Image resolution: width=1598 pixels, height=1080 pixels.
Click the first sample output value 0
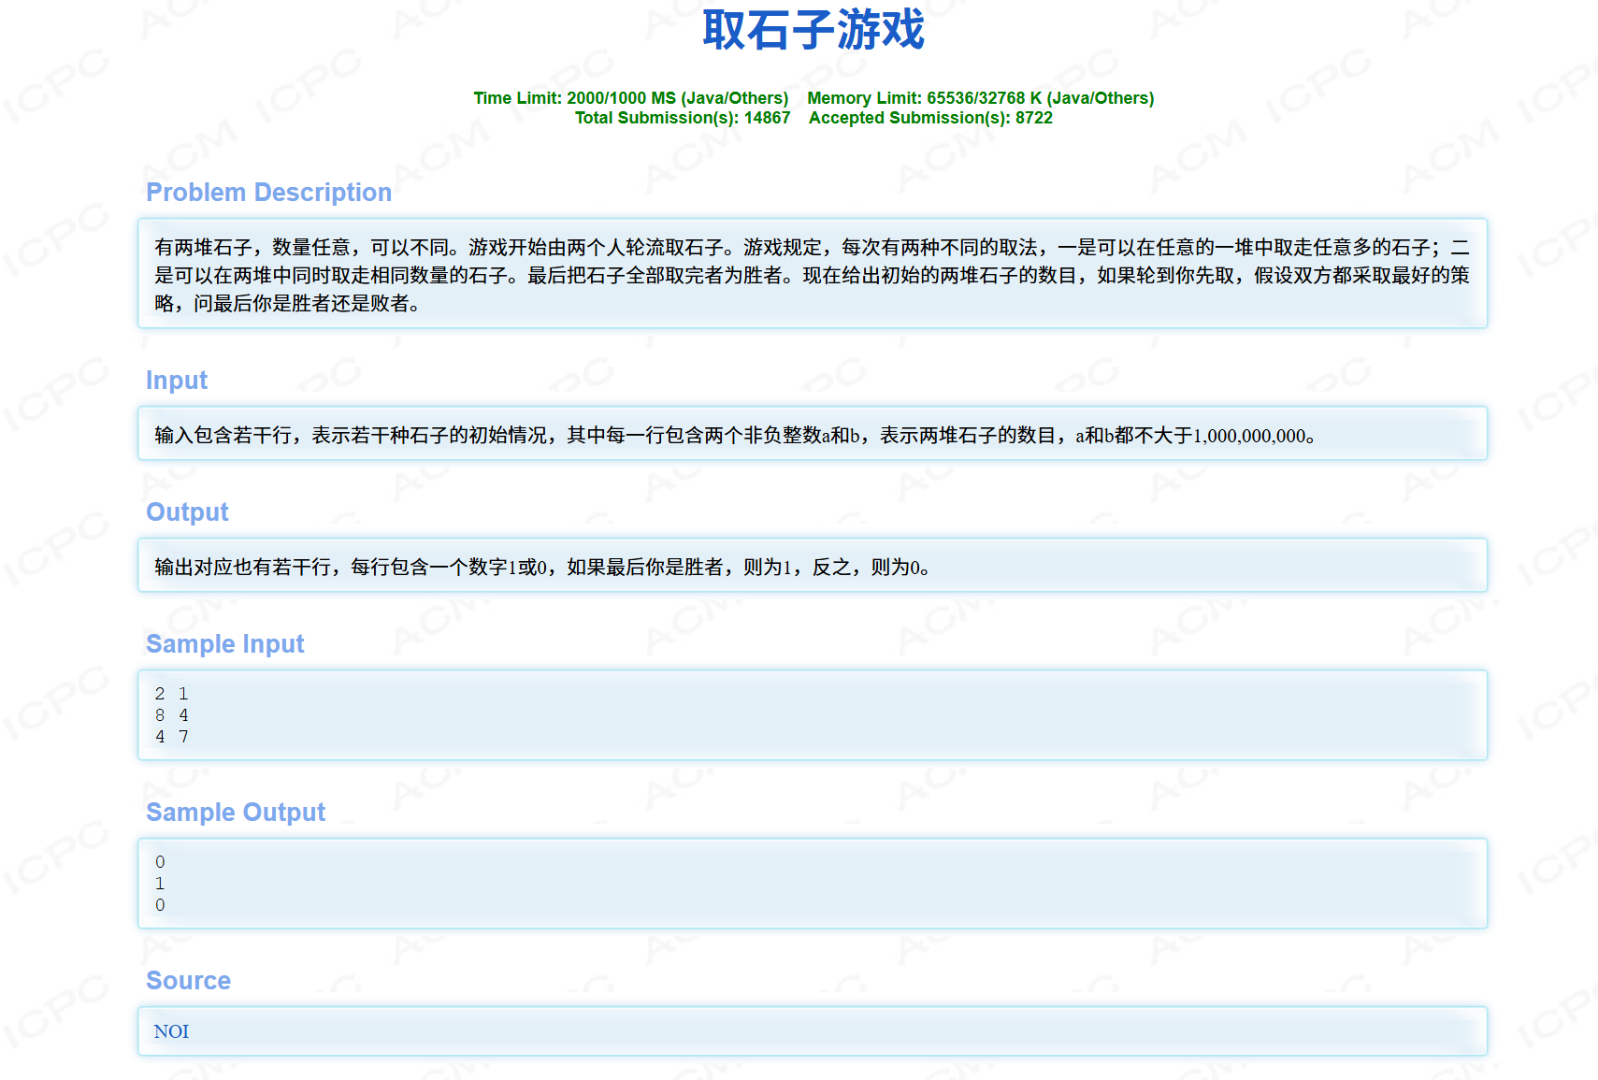click(160, 862)
